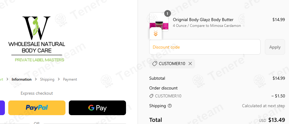Focus the Discount code input field
Viewport: 289px width, 124px height.
pyautogui.click(x=205, y=47)
